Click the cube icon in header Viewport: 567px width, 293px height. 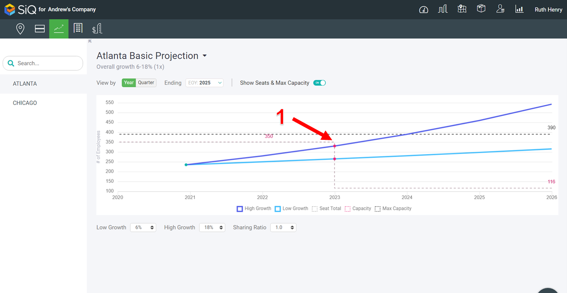pyautogui.click(x=481, y=9)
